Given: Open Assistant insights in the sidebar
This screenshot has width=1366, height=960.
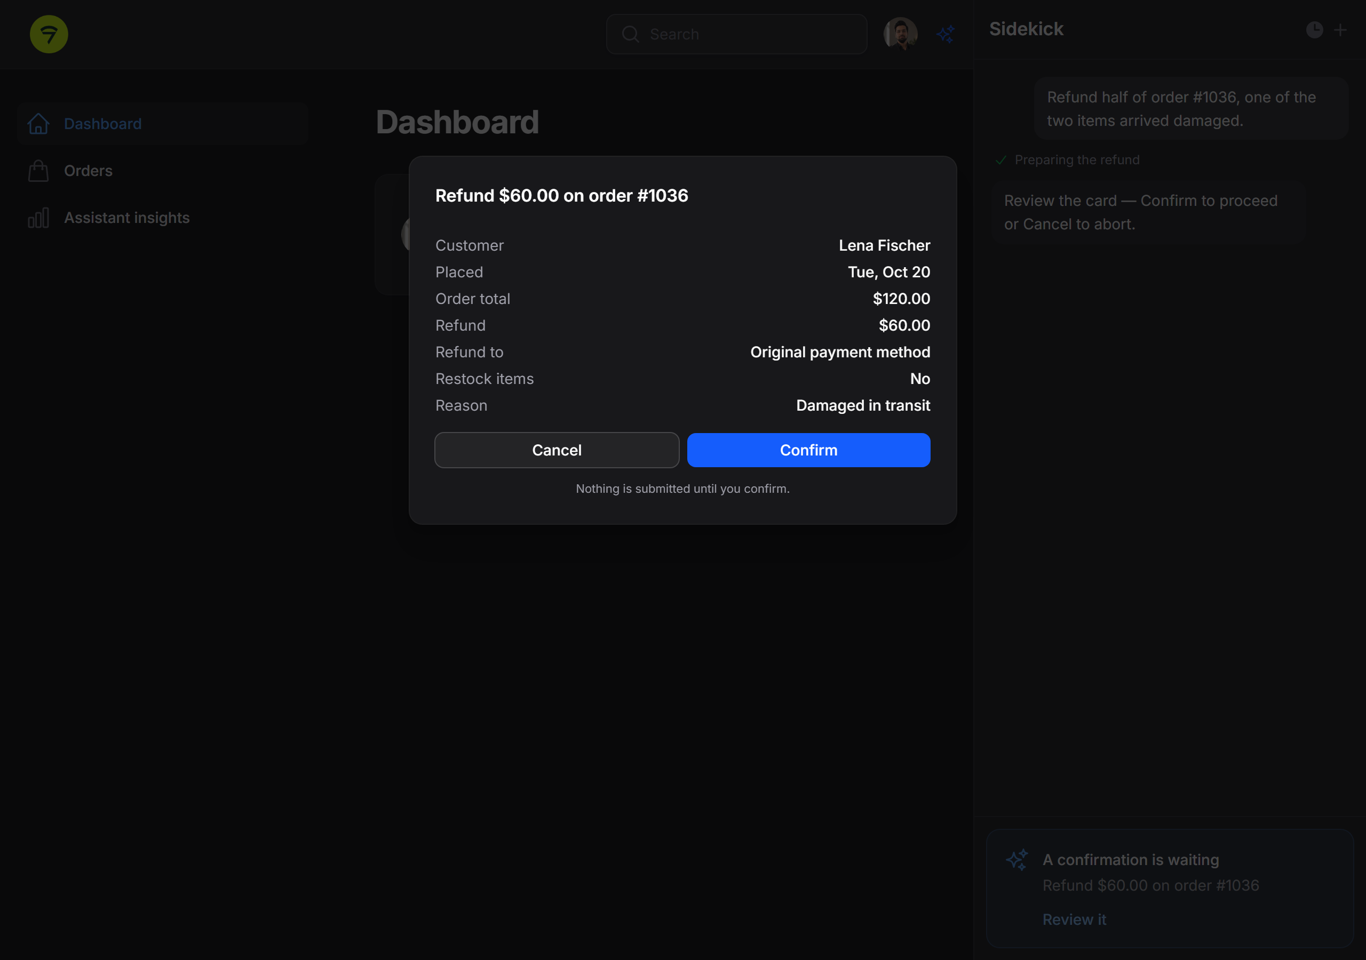Looking at the screenshot, I should click(162, 218).
